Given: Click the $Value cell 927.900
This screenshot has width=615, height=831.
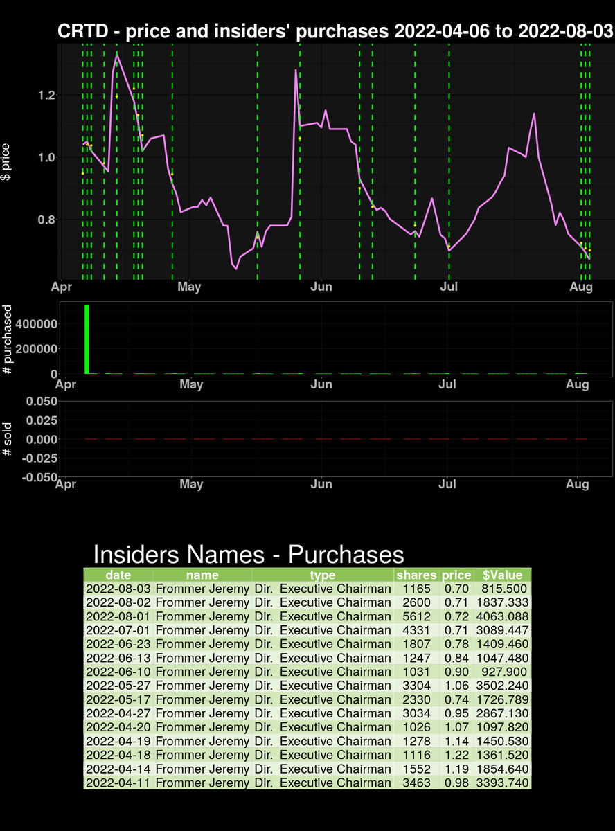Looking at the screenshot, I should coord(502,672).
